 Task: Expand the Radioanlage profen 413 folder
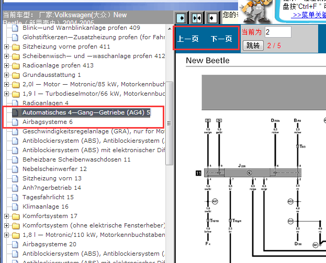click(x=6, y=65)
